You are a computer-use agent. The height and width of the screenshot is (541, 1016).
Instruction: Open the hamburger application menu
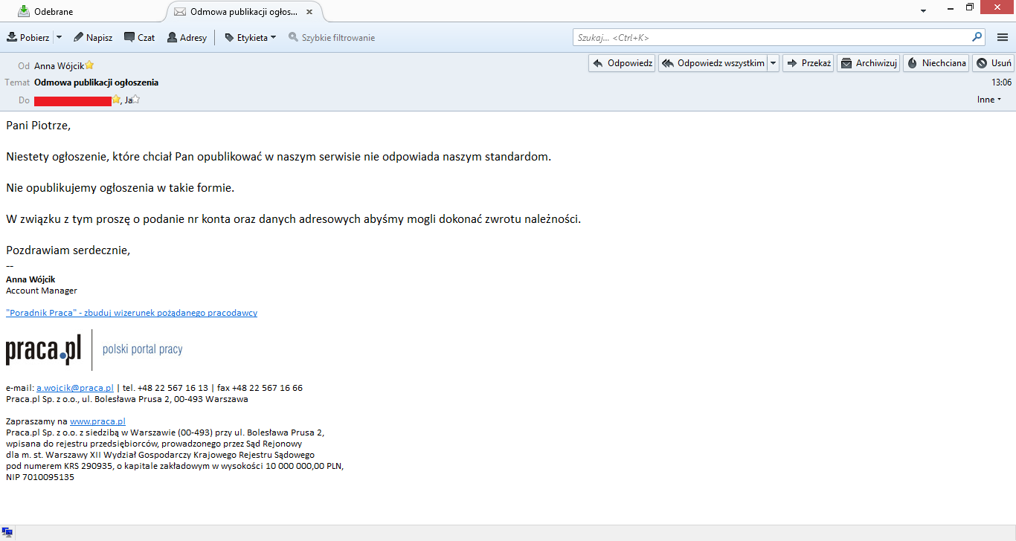tap(1002, 37)
